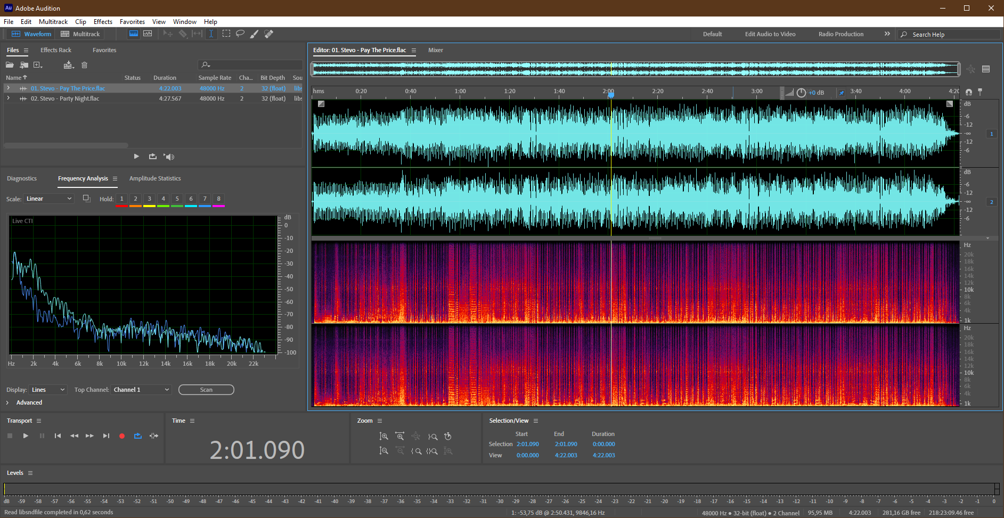Switch to Effects Rack tab
The width and height of the screenshot is (1004, 518).
pos(56,50)
